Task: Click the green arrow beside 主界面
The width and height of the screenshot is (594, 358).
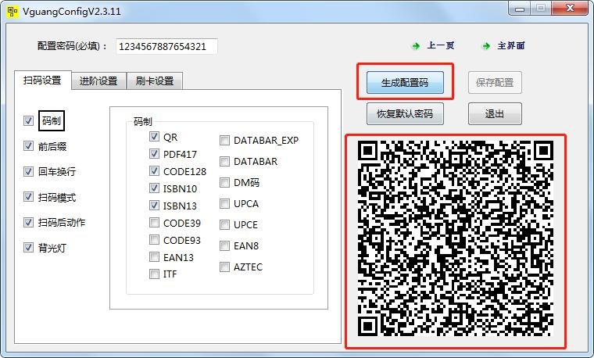Action: tap(486, 46)
